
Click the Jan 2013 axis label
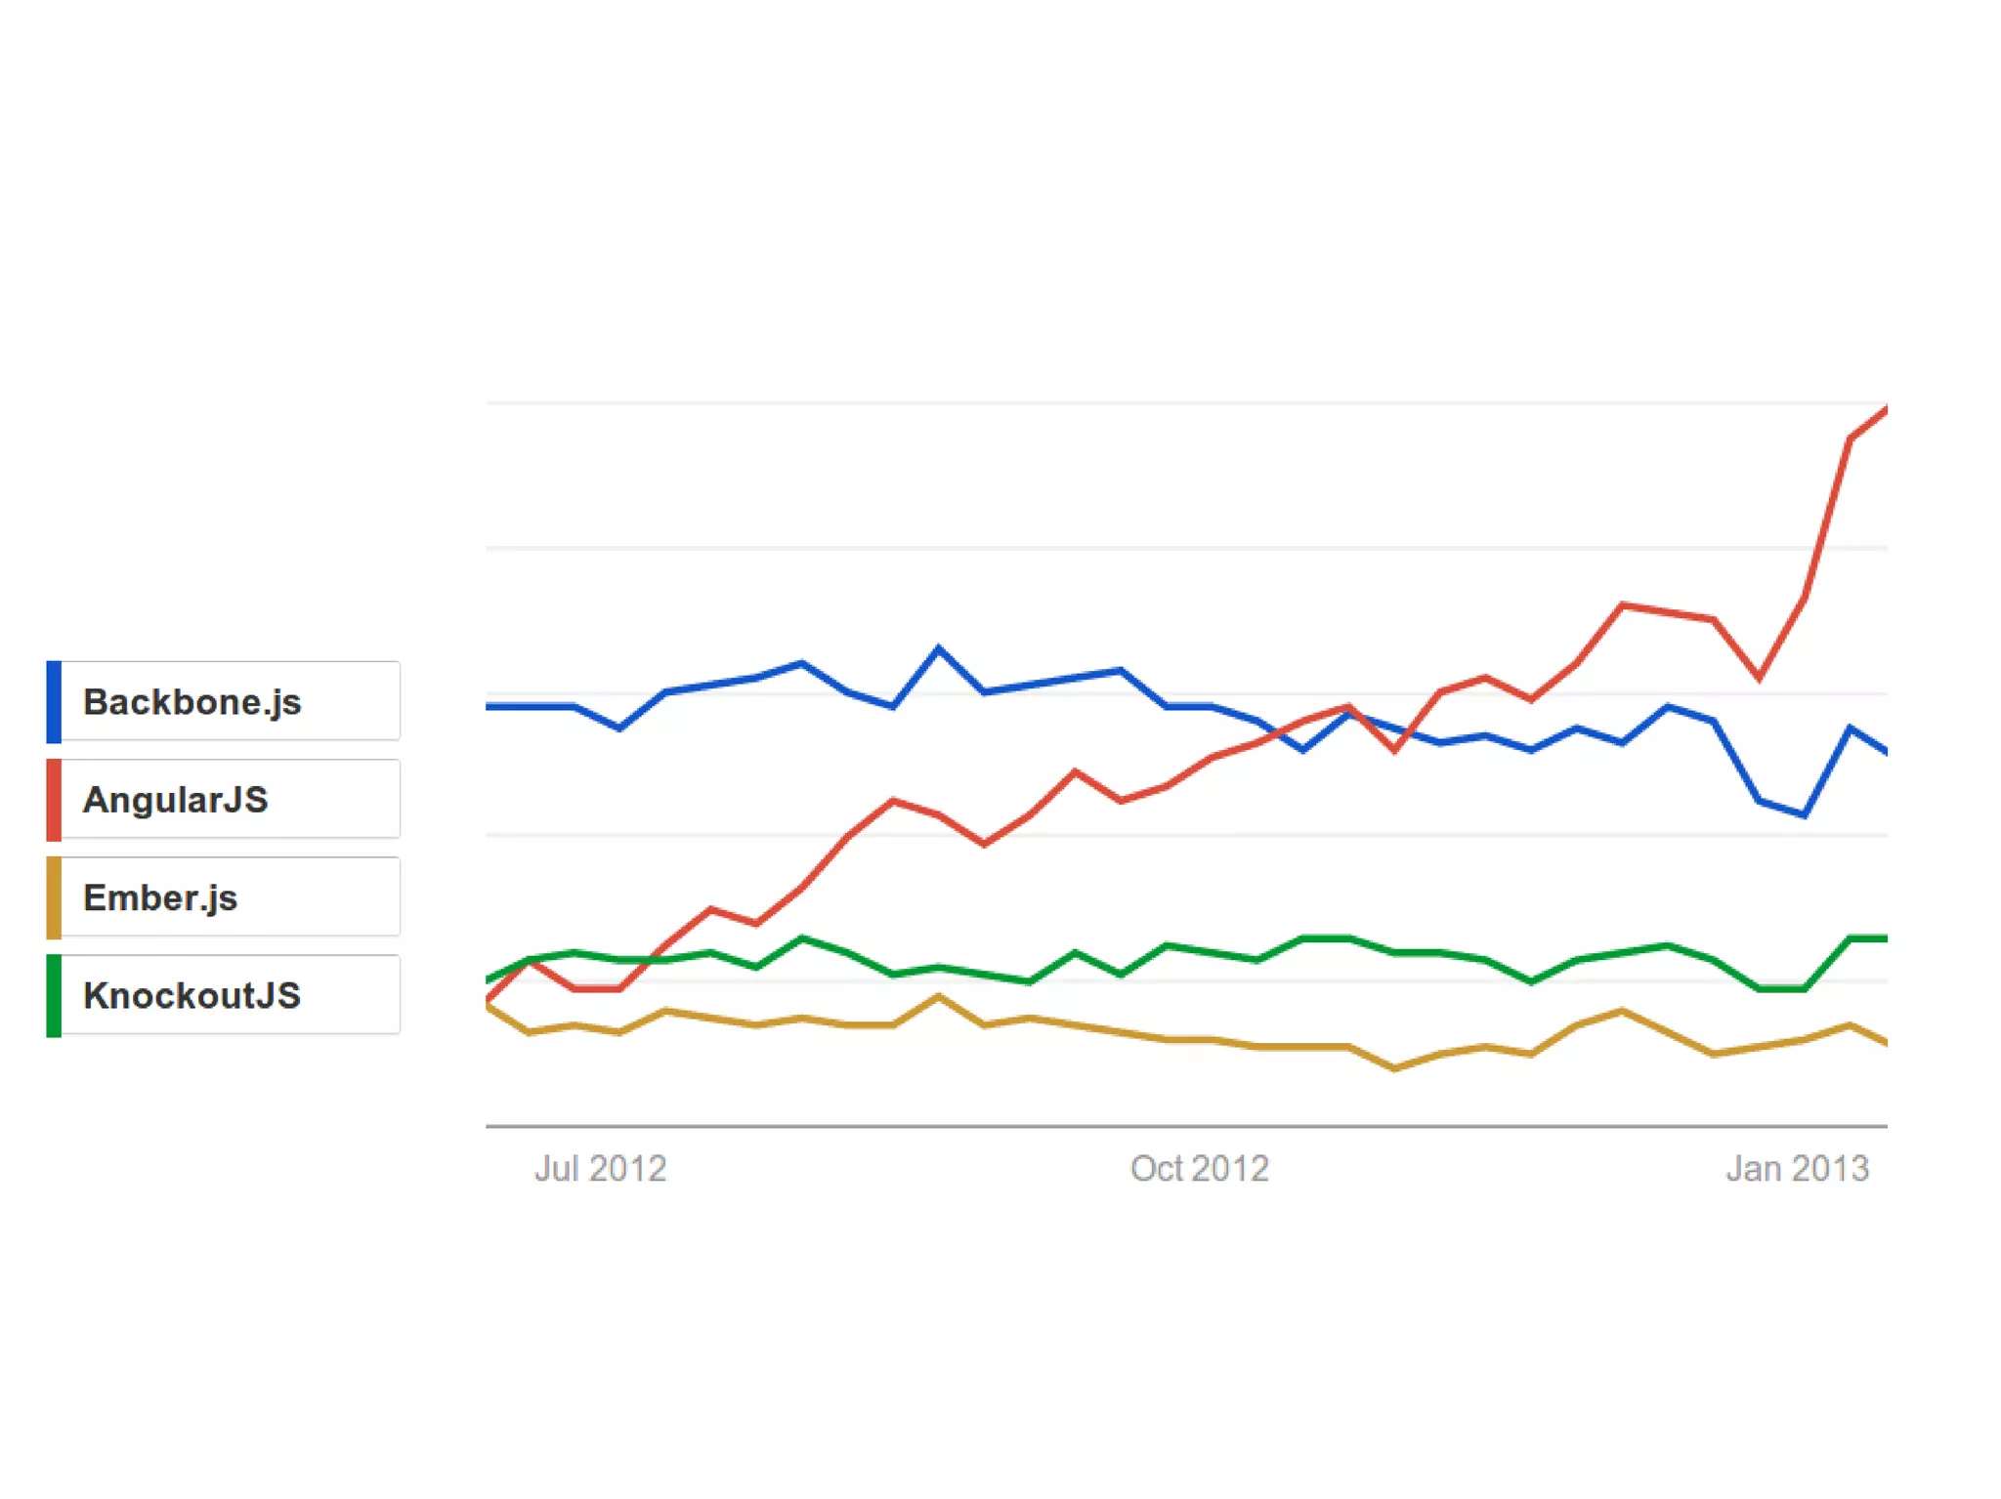[1797, 1168]
